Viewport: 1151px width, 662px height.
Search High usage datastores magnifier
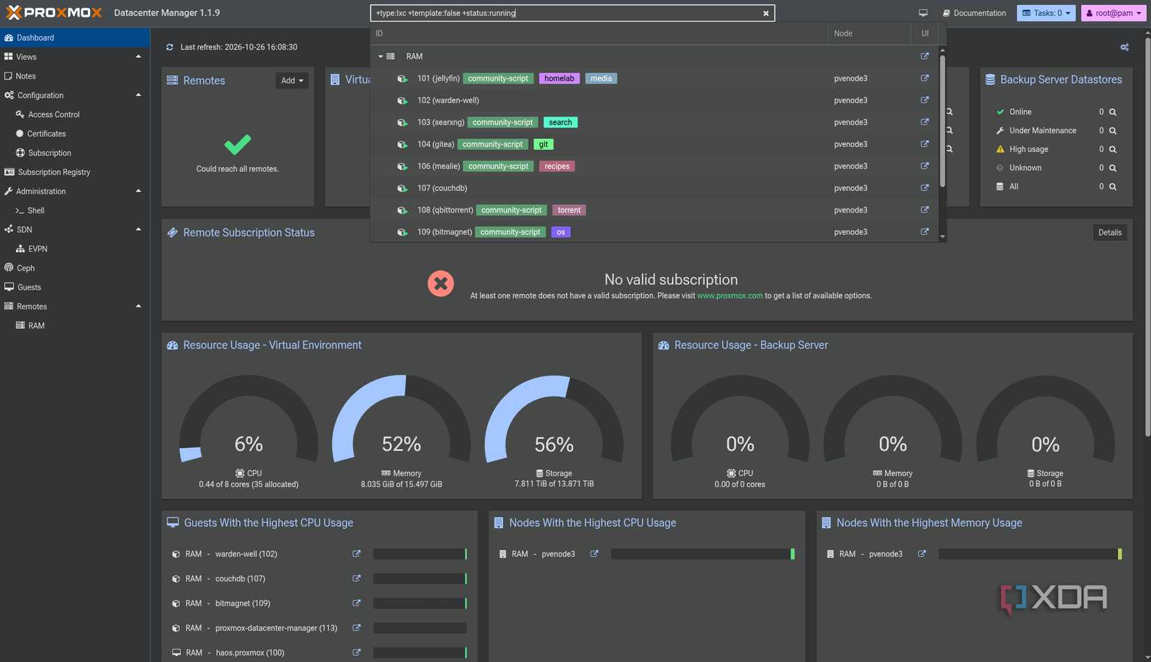[1113, 149]
